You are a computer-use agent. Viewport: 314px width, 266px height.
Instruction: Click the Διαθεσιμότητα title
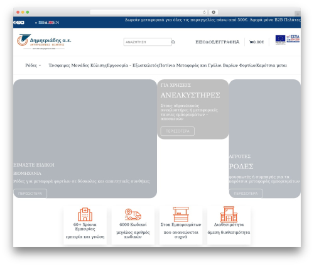click(x=229, y=224)
